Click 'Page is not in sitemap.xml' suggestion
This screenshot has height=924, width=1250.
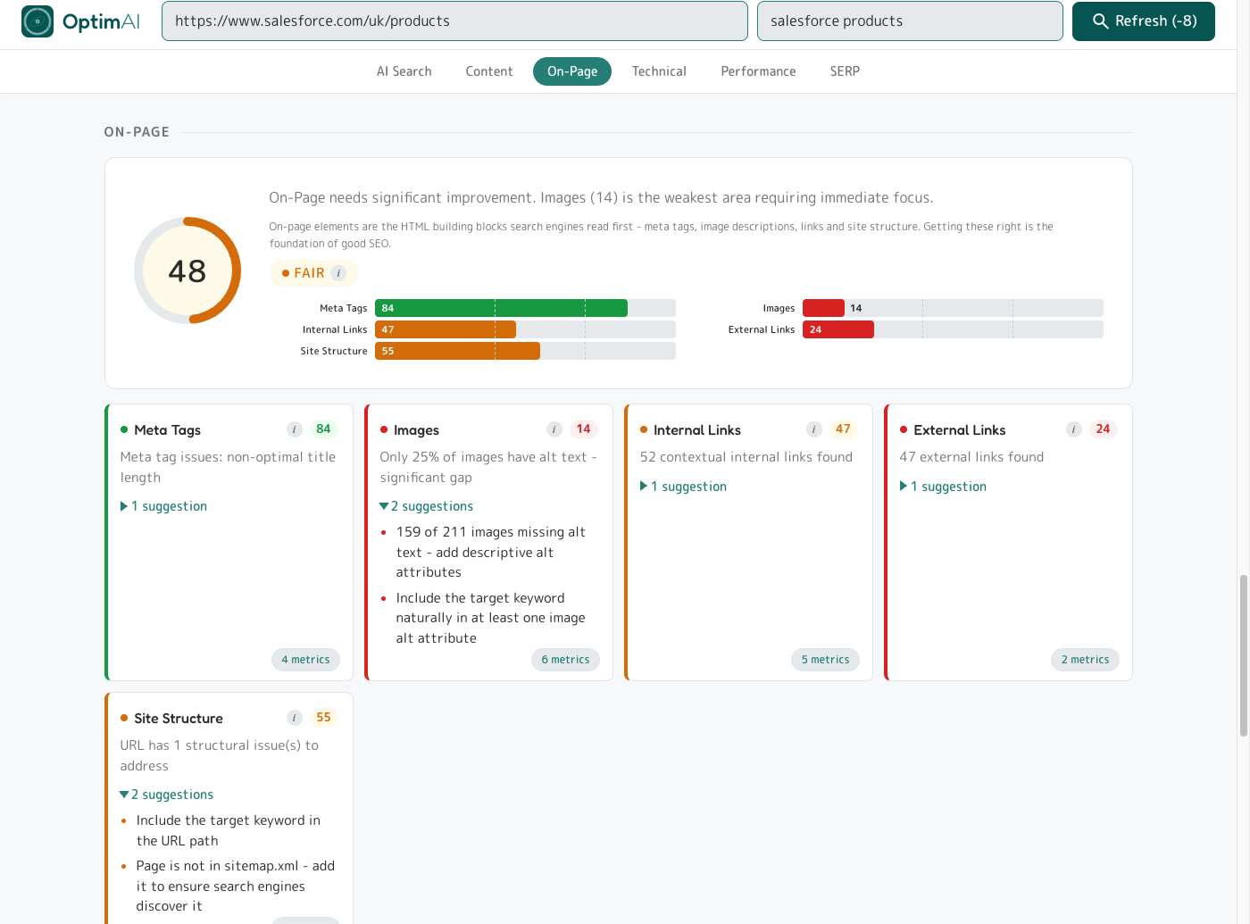pyautogui.click(x=236, y=886)
